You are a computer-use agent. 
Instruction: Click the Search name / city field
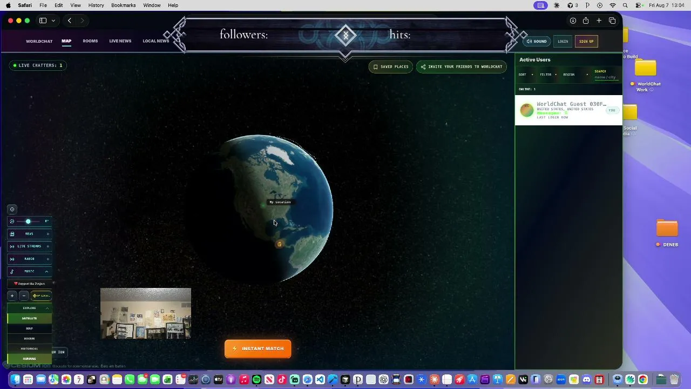606,77
